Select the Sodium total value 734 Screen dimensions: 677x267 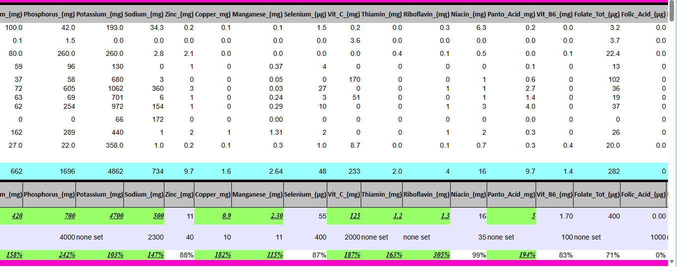tap(157, 171)
